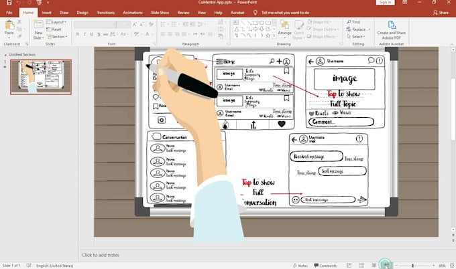Open the File menu
The height and width of the screenshot is (269, 456).
[9, 13]
